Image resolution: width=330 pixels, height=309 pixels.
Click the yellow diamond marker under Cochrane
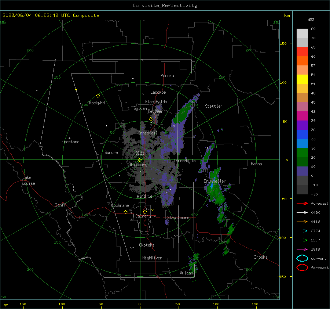126,212
